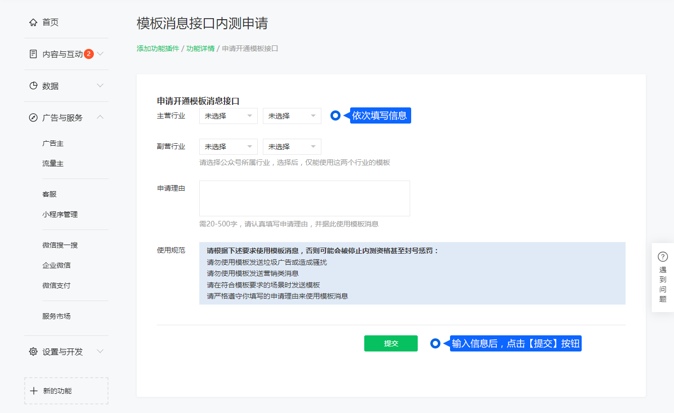Viewport: 674px width, 413px height.
Task: Click the question mark help icon
Action: (x=663, y=256)
